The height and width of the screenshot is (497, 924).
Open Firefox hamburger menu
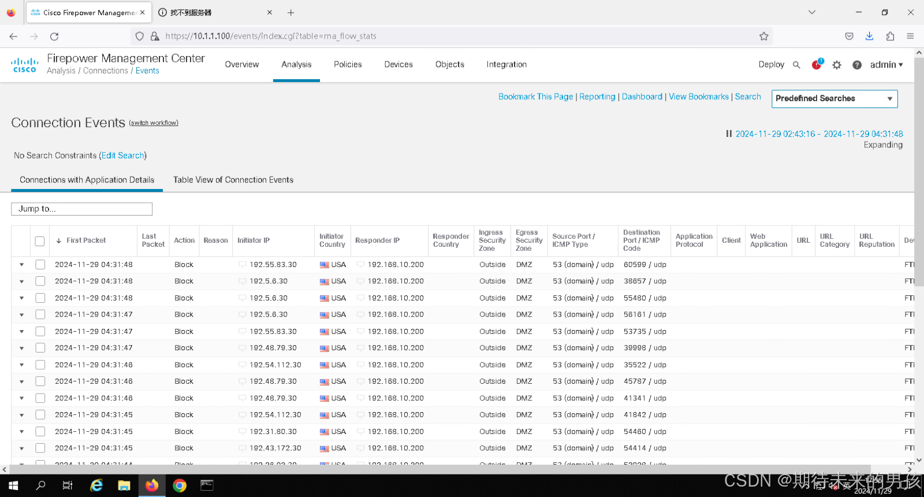pos(910,36)
